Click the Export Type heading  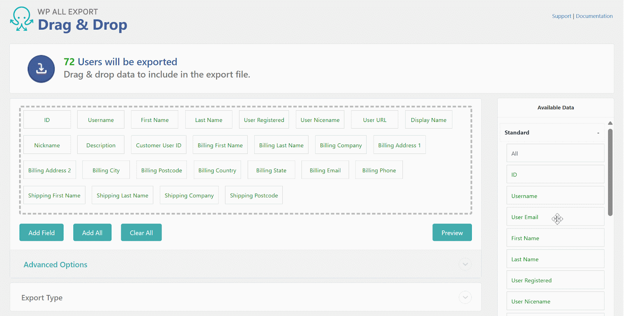point(42,298)
